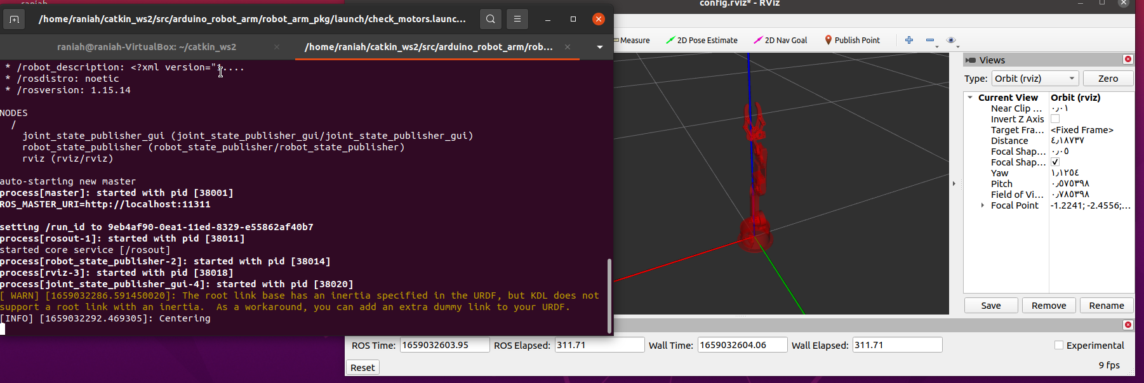1144x383 pixels.
Task: Open the eye view options icon
Action: (951, 40)
